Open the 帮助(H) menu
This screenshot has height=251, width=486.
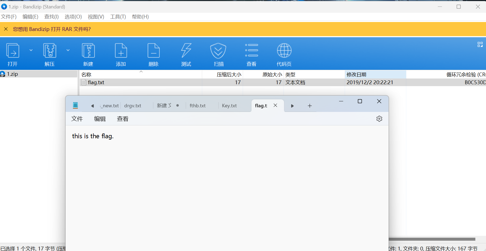coord(140,17)
